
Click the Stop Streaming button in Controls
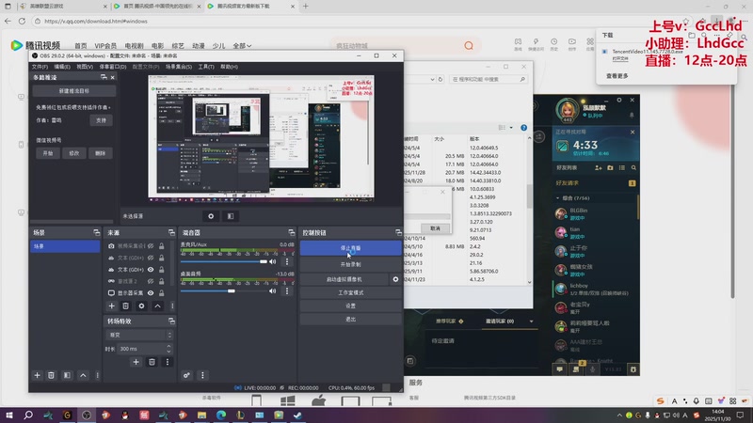[350, 248]
